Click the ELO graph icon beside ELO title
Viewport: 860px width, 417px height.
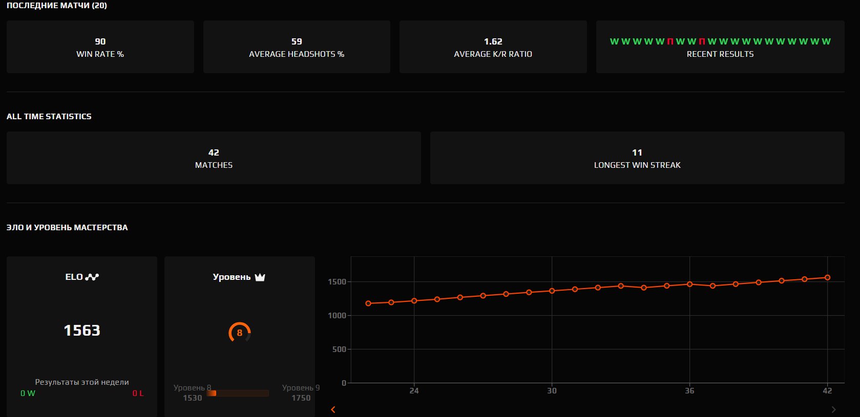(x=92, y=277)
